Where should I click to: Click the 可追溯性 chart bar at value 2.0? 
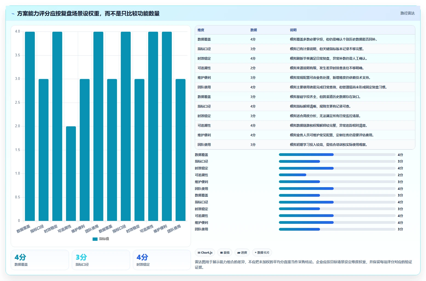click(71, 173)
